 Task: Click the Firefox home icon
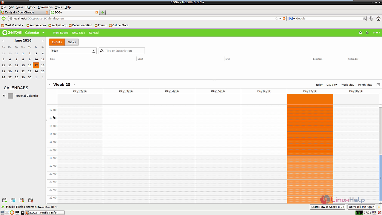click(378, 19)
